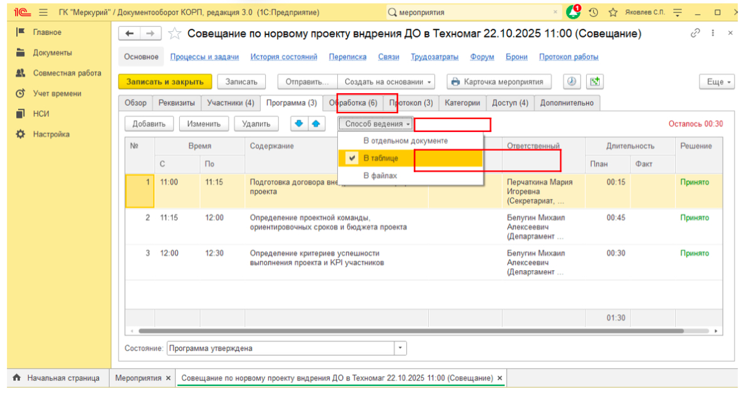Image resolution: width=739 pixels, height=396 pixels.
Task: Click Состояние field Программа утверждена
Action: 281,348
